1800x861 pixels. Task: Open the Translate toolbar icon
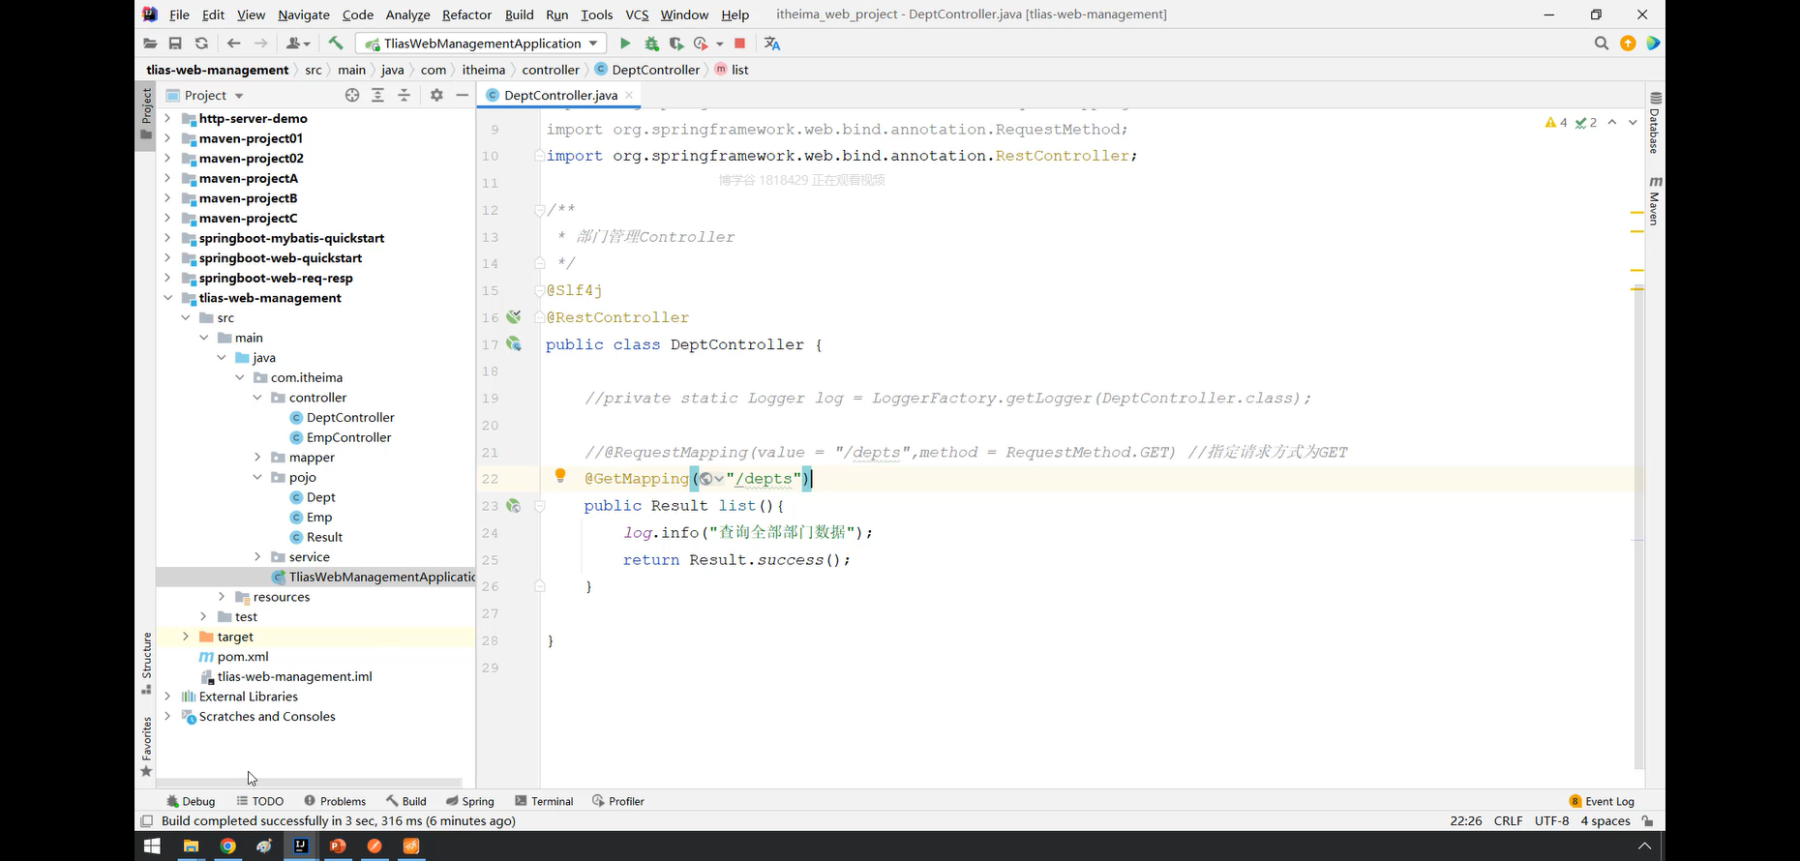click(771, 44)
